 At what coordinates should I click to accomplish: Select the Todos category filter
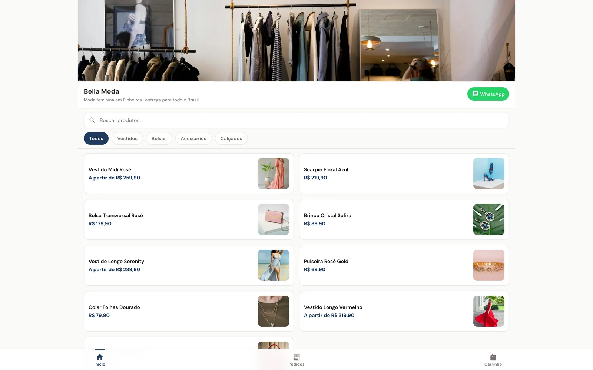click(x=96, y=138)
